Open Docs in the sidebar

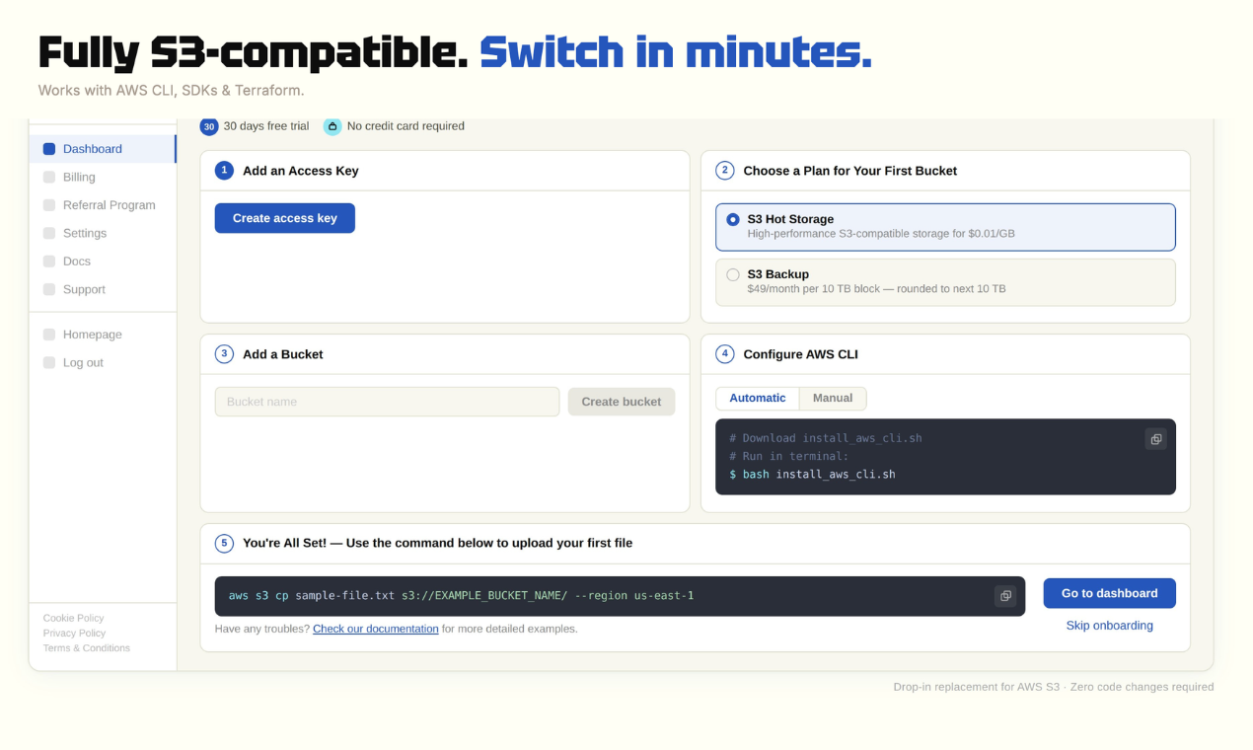[x=103, y=262]
